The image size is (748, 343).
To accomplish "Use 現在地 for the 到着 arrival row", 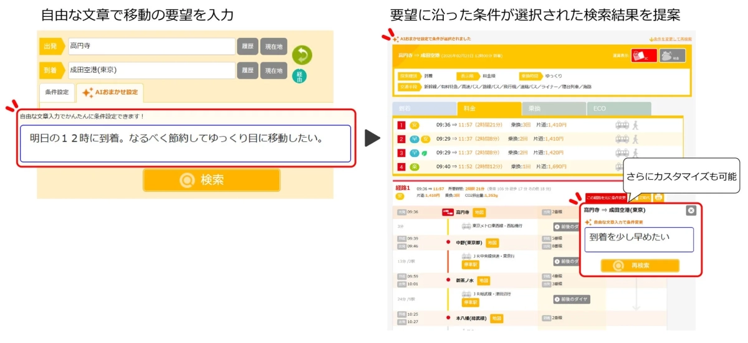I will coord(274,70).
